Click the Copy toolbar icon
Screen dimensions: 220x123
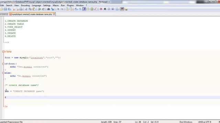point(30,9)
